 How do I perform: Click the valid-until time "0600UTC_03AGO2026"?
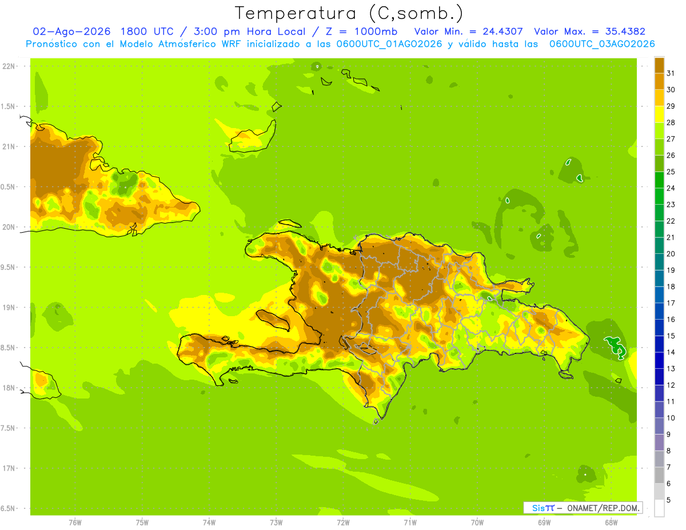(x=602, y=44)
